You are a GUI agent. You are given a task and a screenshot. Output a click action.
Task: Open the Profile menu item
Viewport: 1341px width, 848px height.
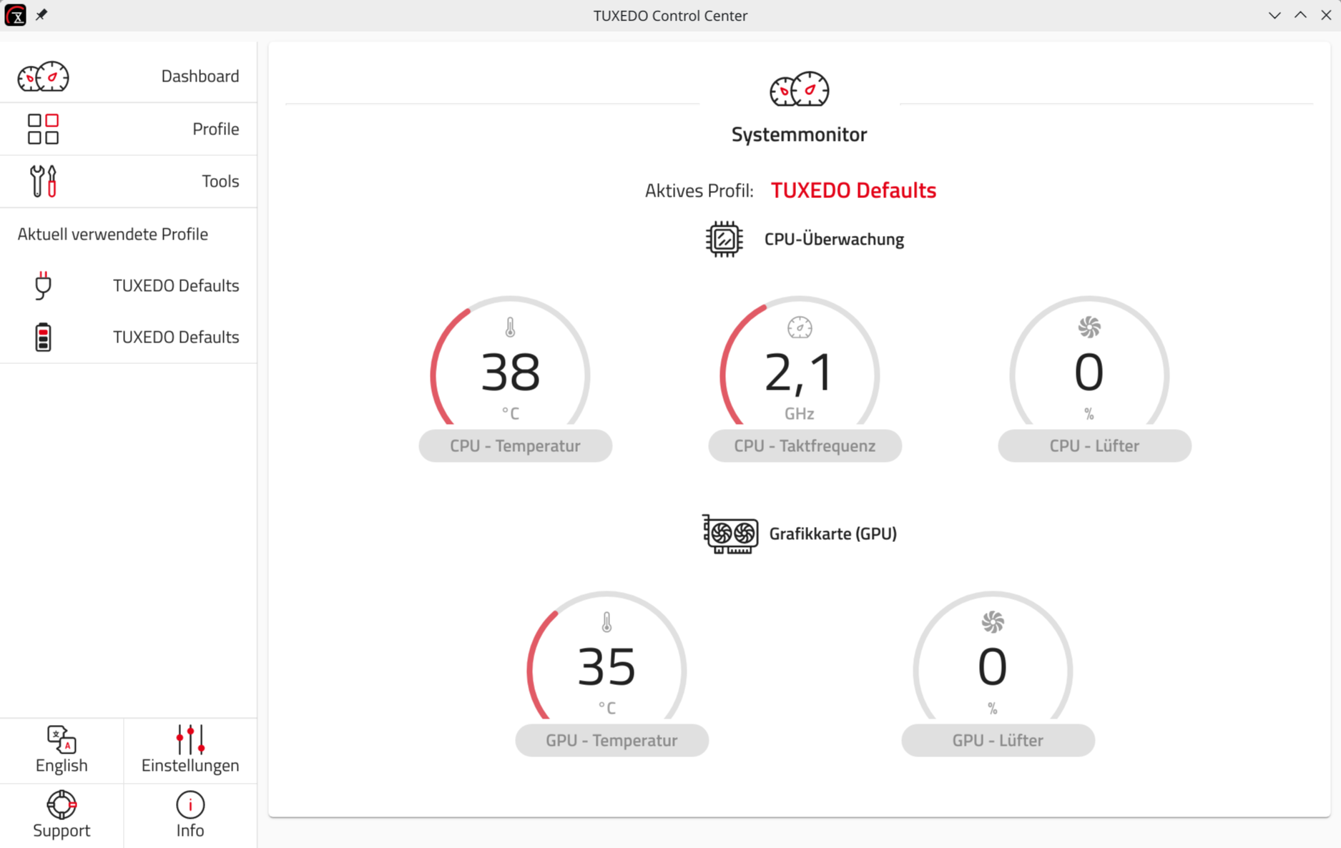pos(129,129)
